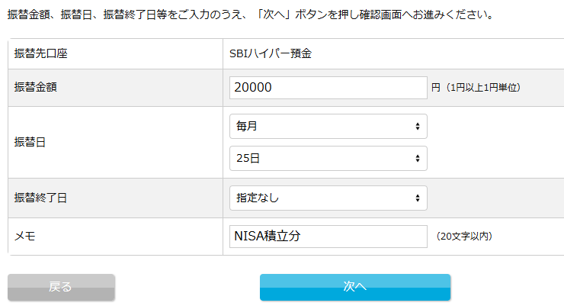The height and width of the screenshot is (306, 564).
Task: Go back with the 戻る button
Action: click(61, 287)
